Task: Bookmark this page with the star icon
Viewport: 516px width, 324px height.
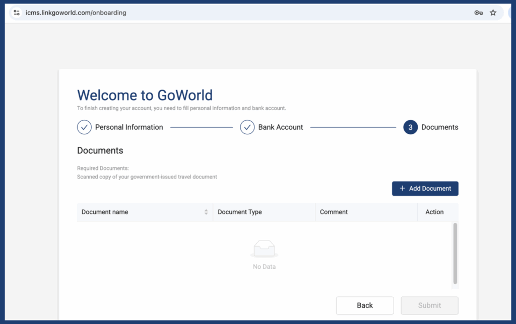Action: pos(493,13)
